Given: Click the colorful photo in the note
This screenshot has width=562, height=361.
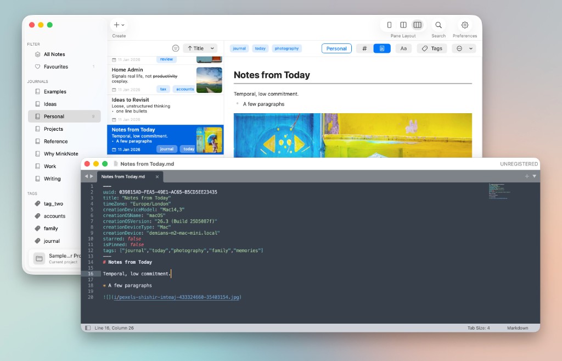Looking at the screenshot, I should pyautogui.click(x=353, y=135).
